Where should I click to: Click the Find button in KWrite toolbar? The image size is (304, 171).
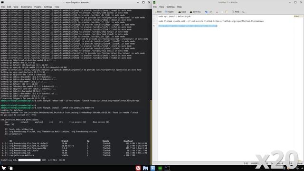tap(236, 12)
